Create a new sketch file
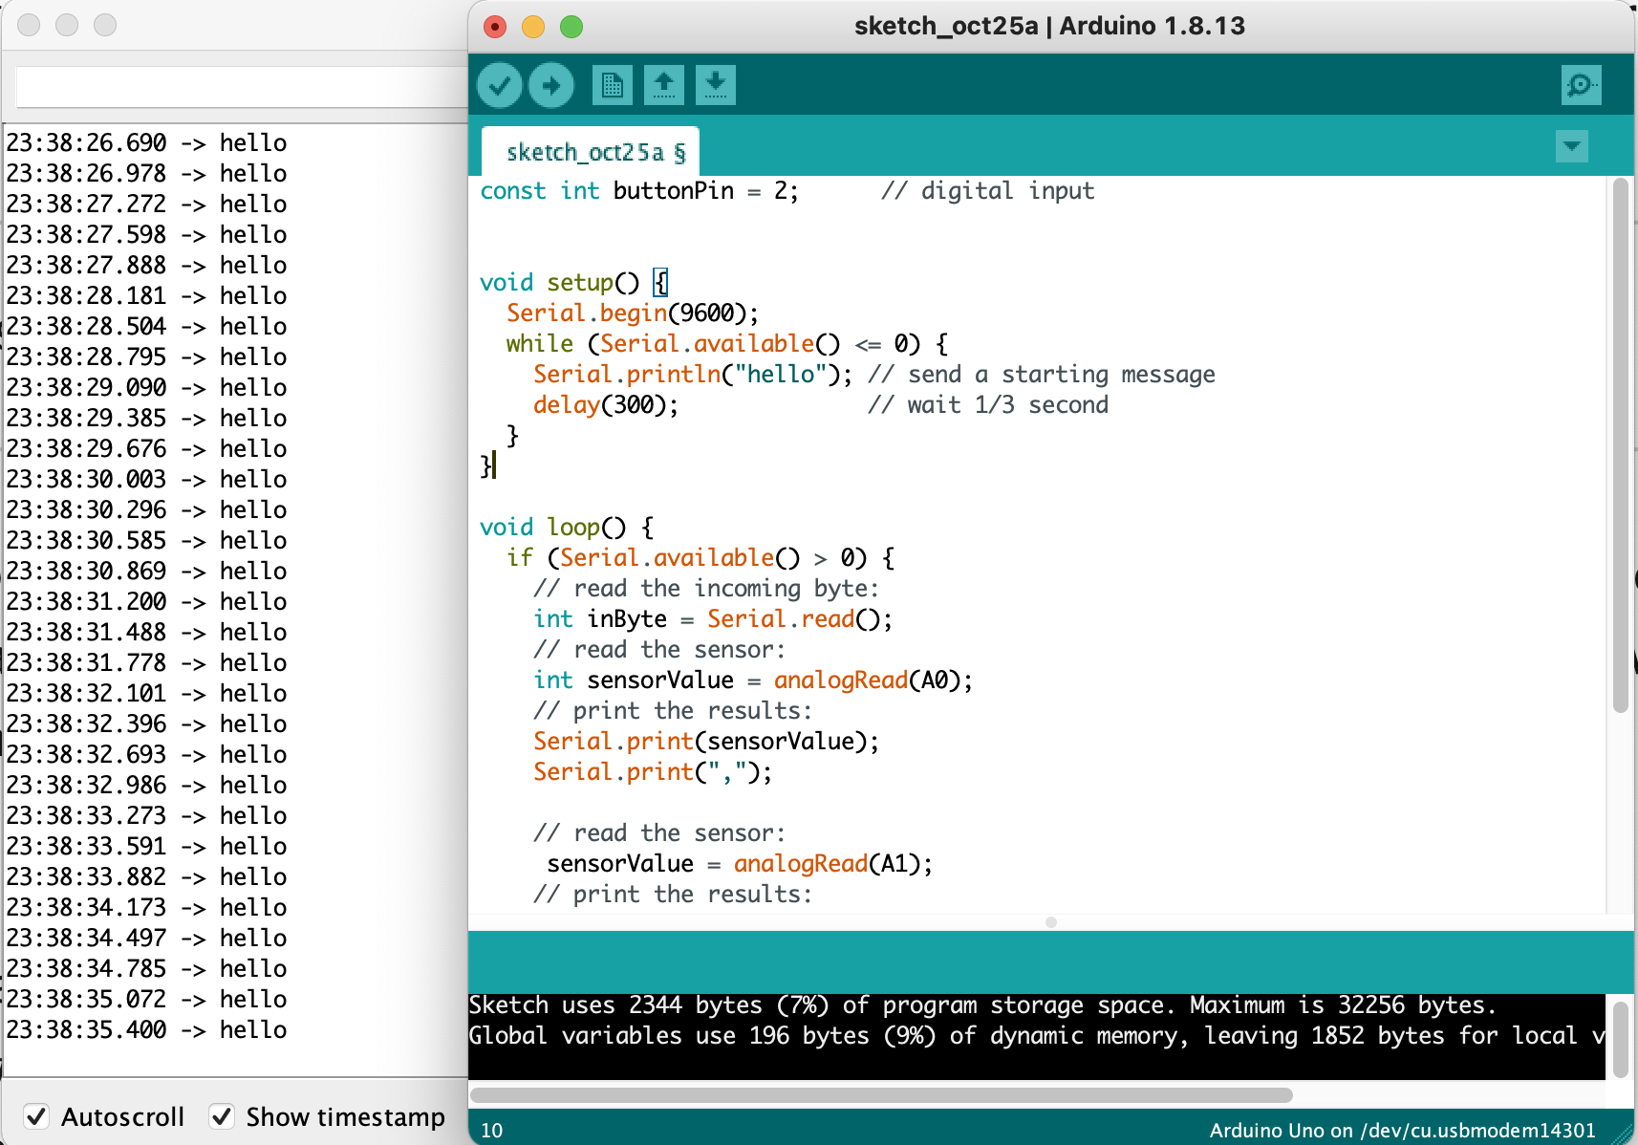1638x1145 pixels. coord(612,86)
